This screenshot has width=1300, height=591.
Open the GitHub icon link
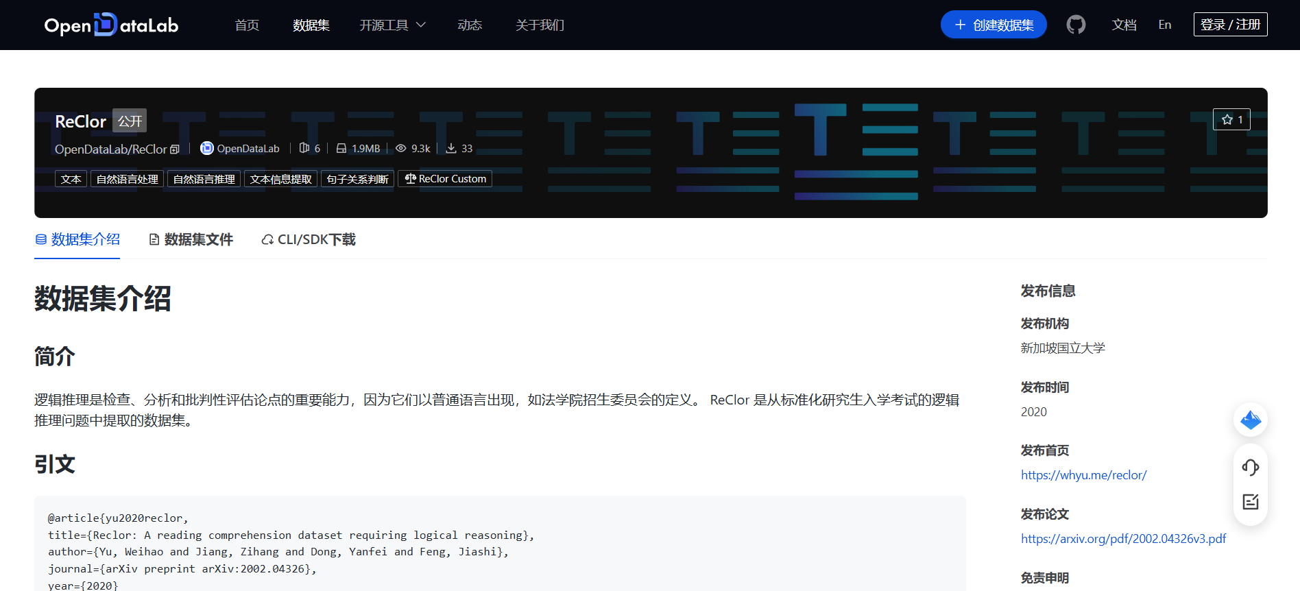[x=1076, y=25]
